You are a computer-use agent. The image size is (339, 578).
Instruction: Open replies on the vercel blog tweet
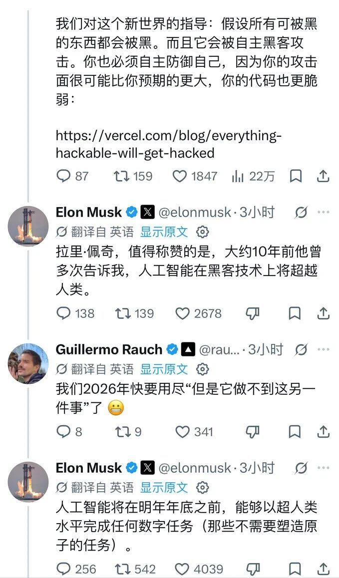72,176
